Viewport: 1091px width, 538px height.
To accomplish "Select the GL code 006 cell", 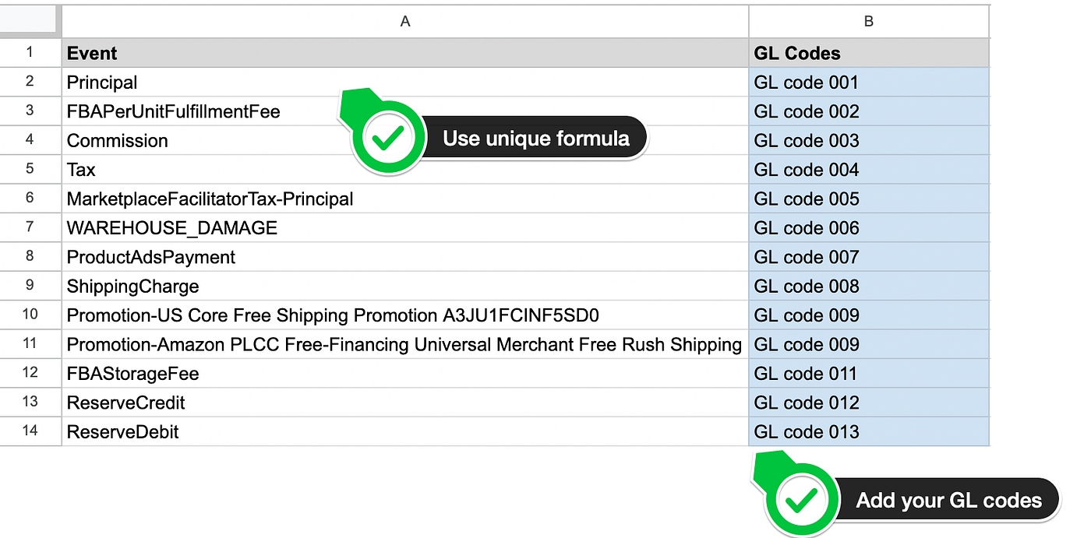I will point(868,228).
